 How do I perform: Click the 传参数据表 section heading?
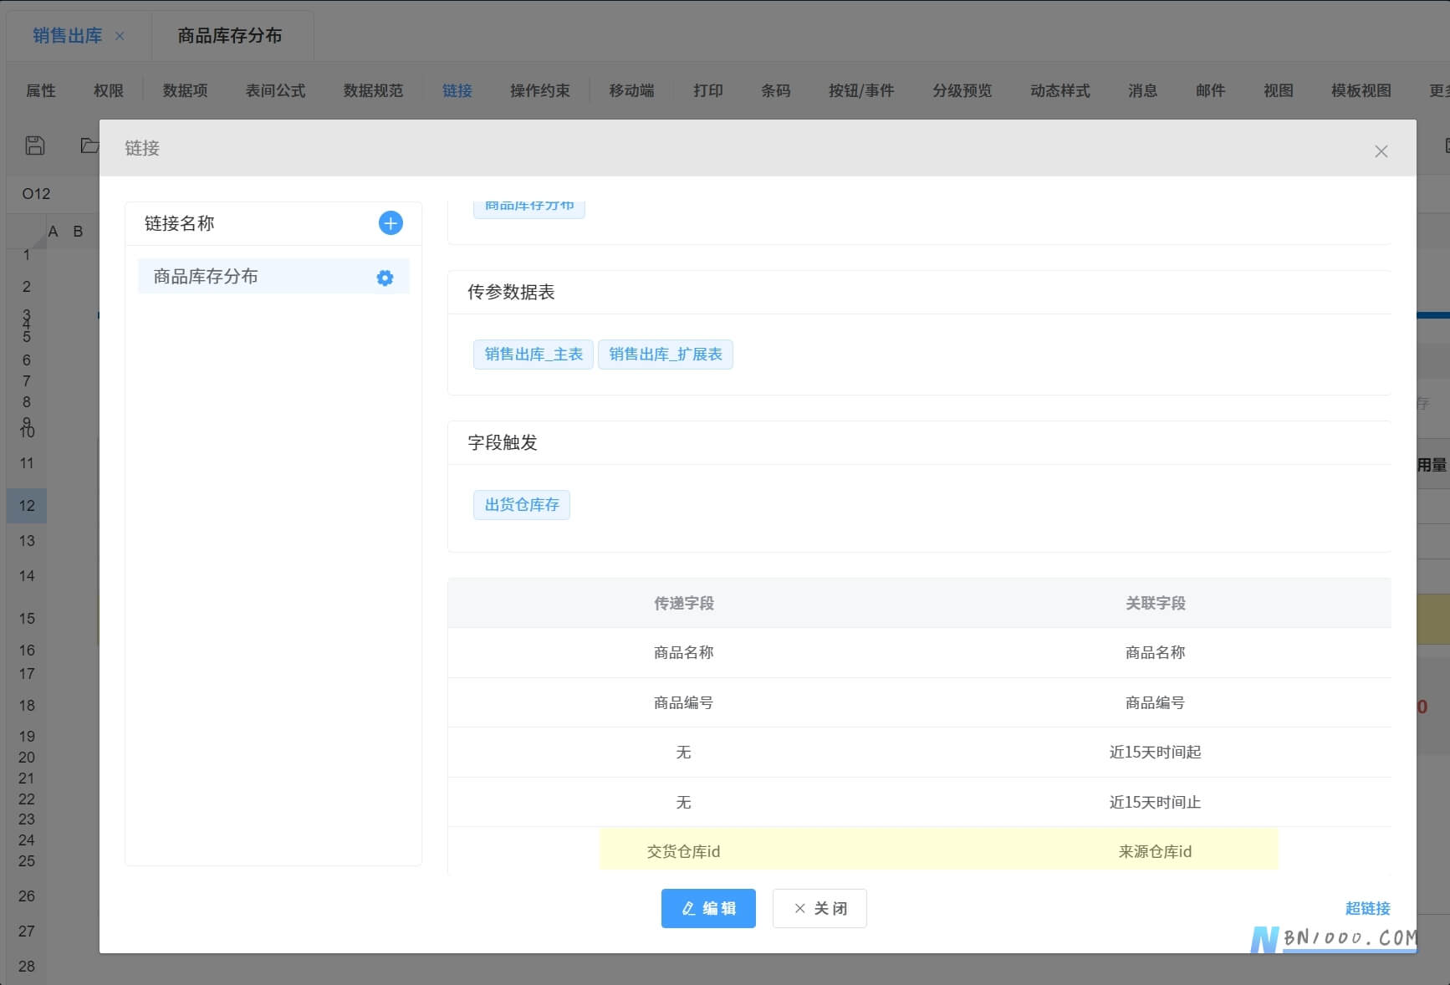[x=511, y=292]
